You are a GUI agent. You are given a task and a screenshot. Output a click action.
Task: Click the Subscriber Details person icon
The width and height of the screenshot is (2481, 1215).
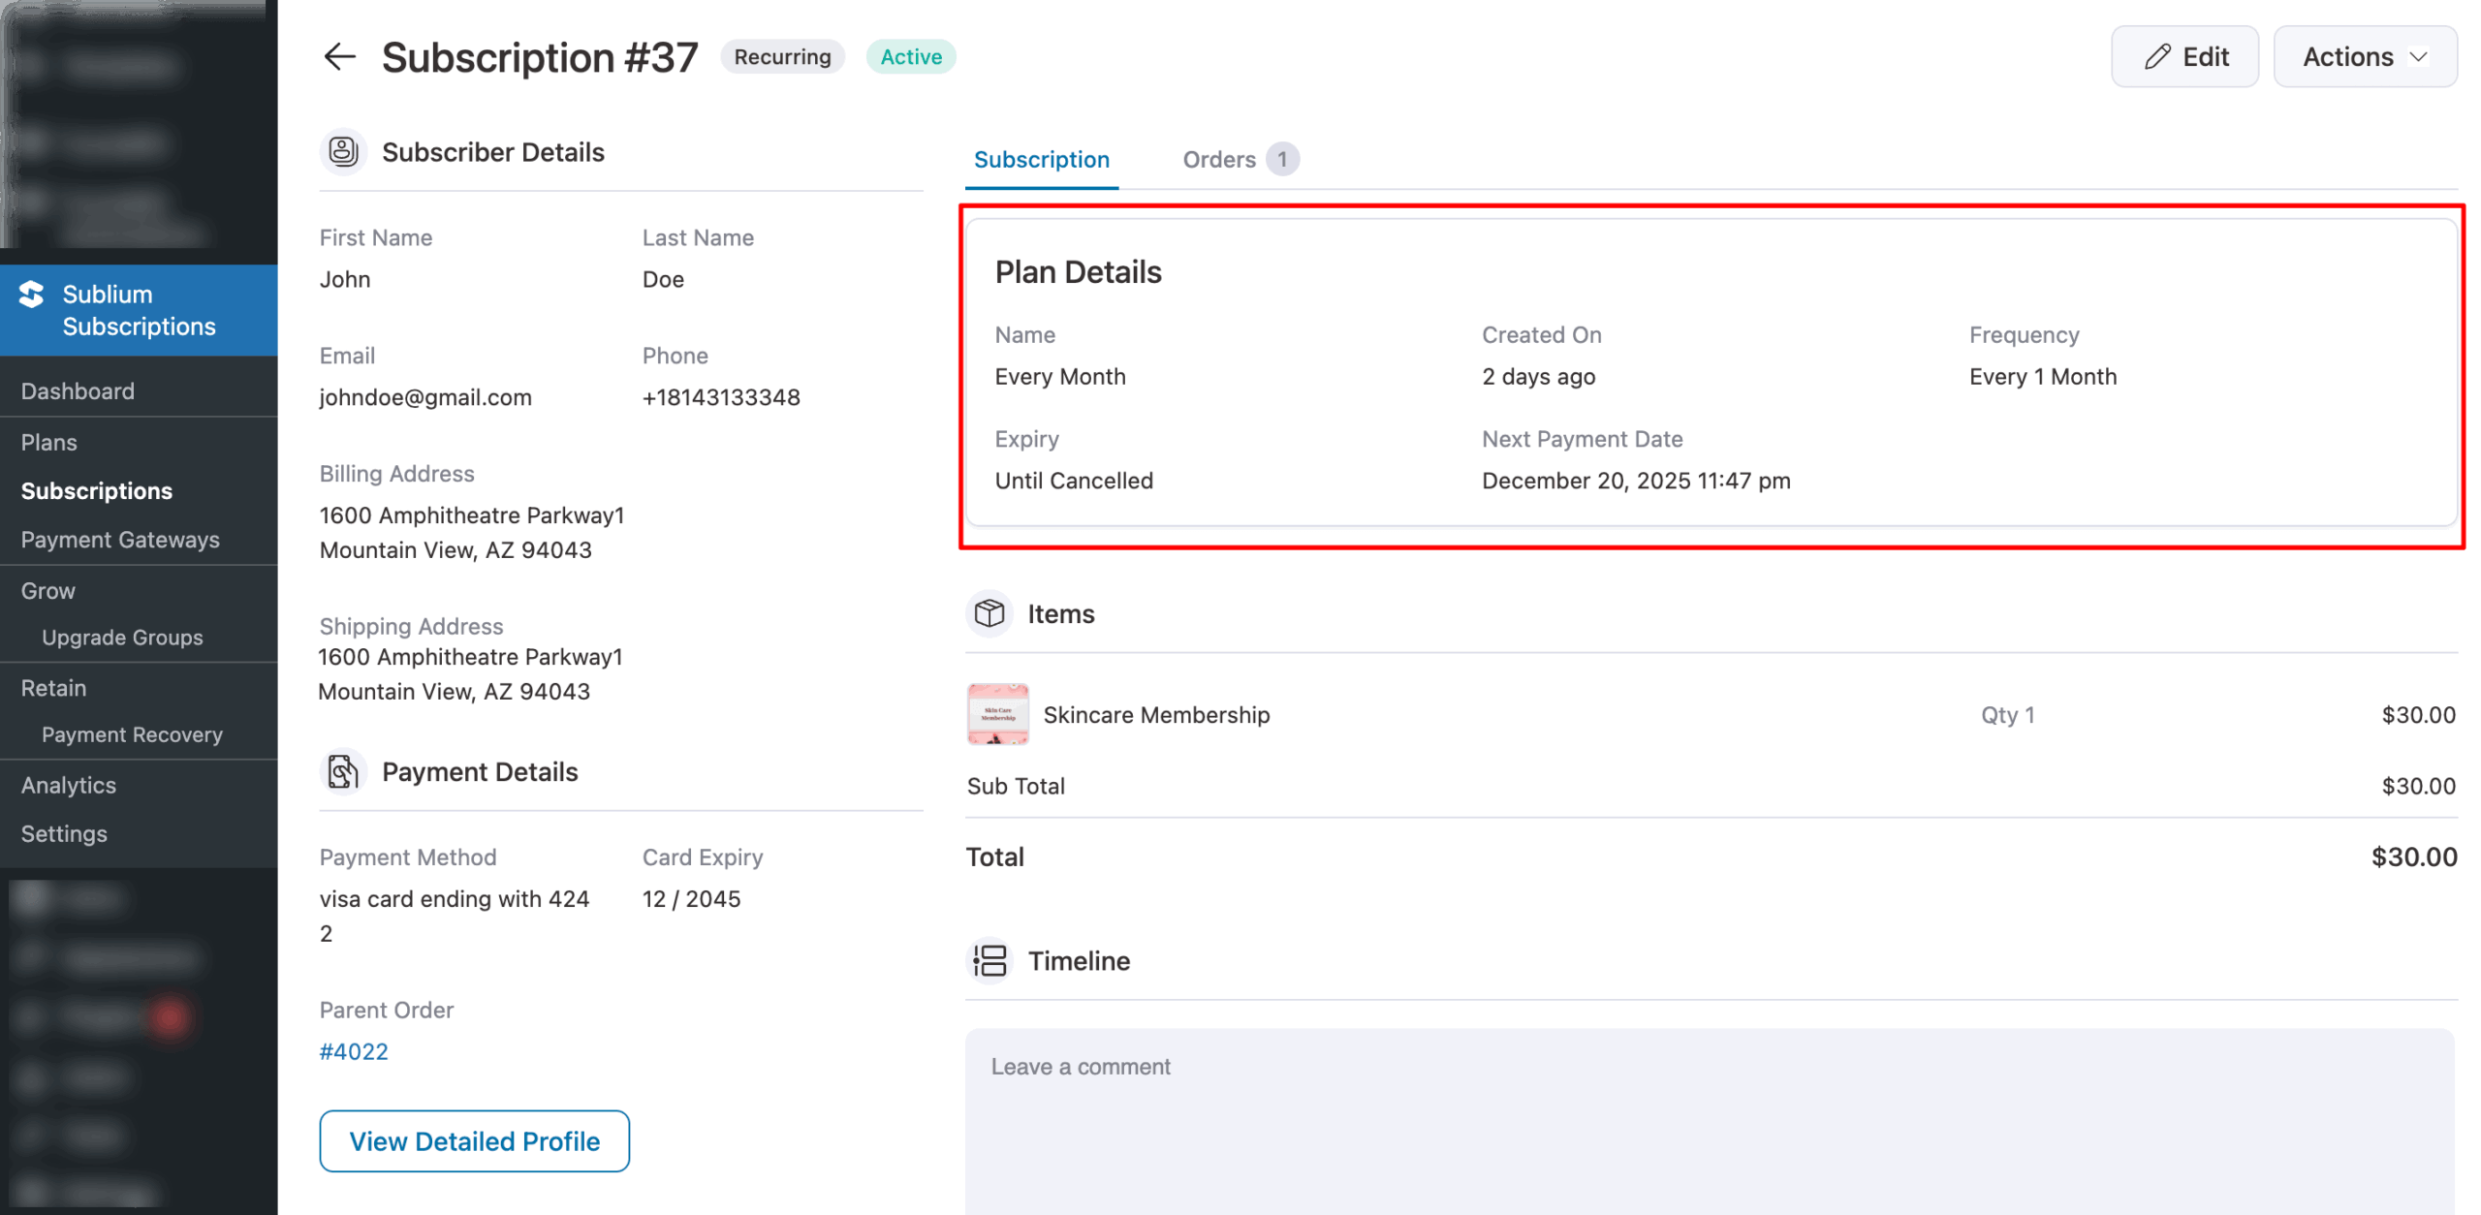click(343, 151)
